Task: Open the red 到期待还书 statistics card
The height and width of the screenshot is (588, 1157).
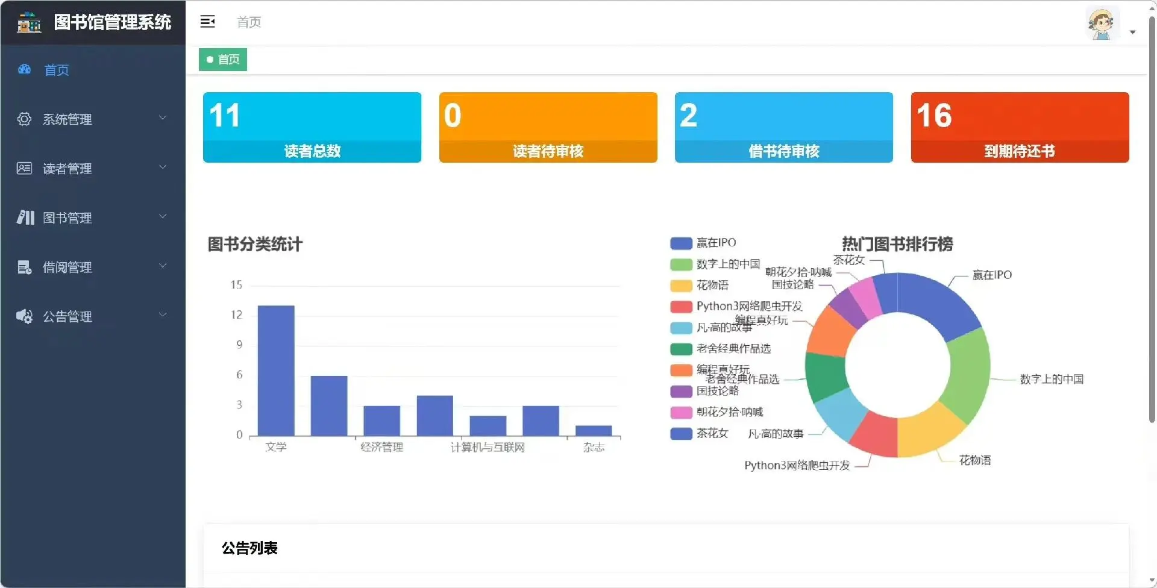Action: click(1020, 127)
